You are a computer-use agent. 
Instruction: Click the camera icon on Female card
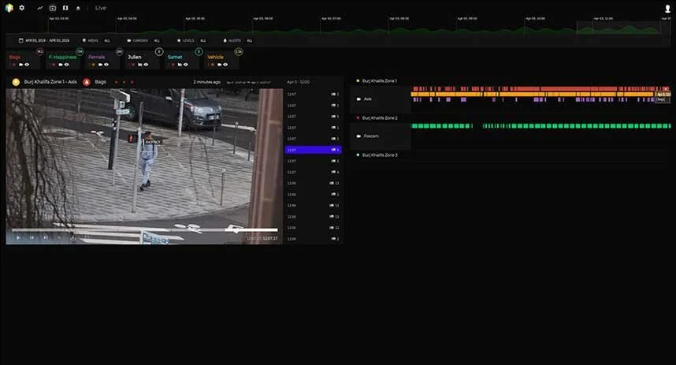pyautogui.click(x=100, y=65)
